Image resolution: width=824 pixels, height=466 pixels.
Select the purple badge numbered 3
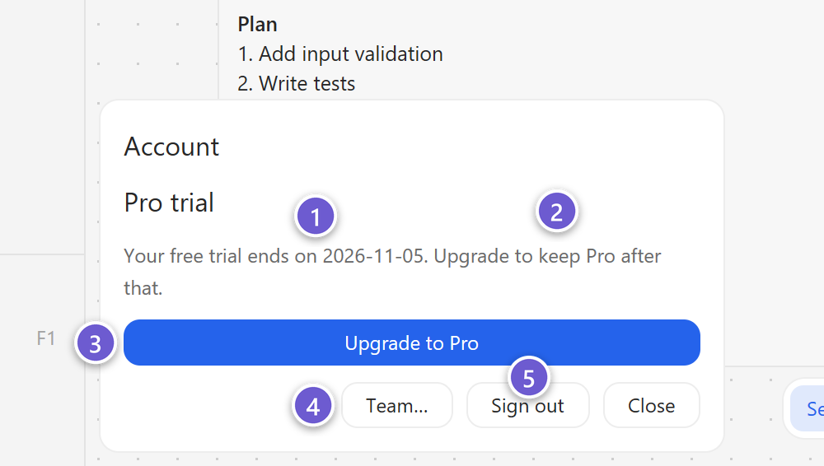(x=95, y=343)
